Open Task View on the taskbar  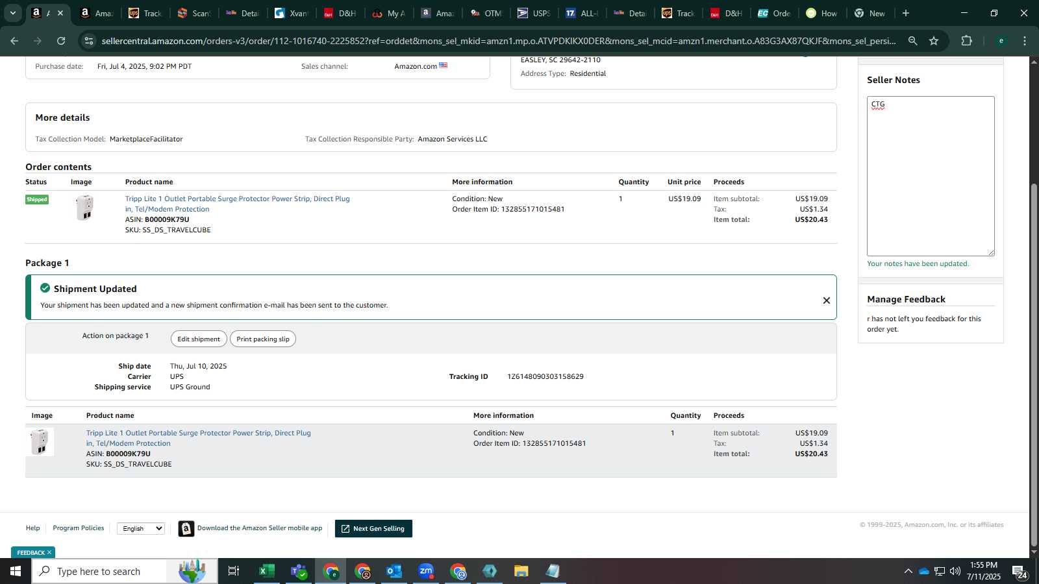pos(234,571)
